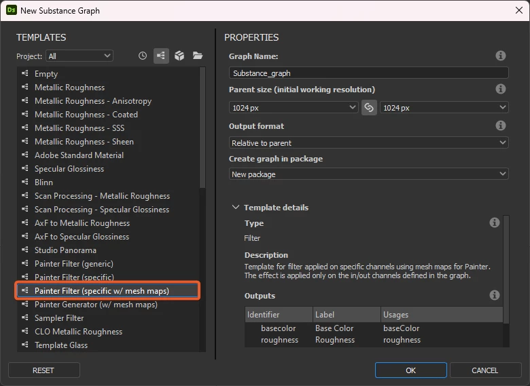This screenshot has height=386, width=530.
Task: Select Scan Processing - Metallic Roughness template
Action: tap(108, 195)
